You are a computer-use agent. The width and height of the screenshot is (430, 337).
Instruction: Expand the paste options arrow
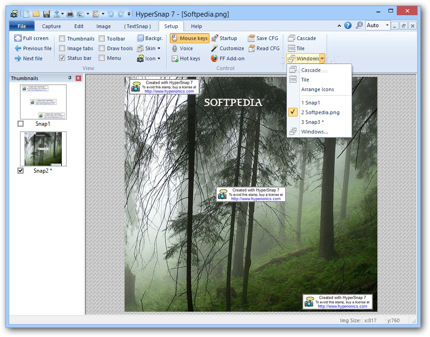pos(103,14)
